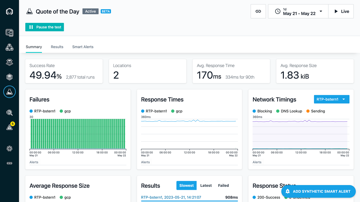
Task: Select the Slowest results filter
Action: pos(186,185)
